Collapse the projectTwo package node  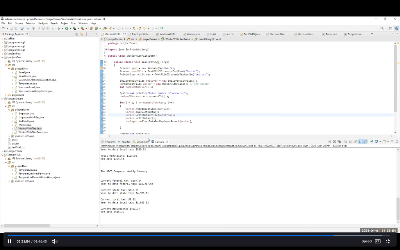(9, 166)
